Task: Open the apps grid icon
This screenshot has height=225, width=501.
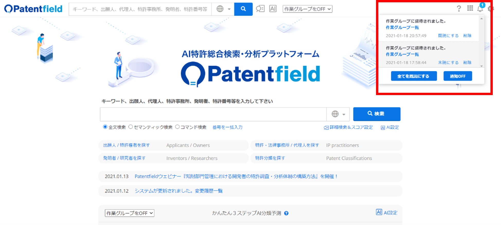Action: [x=470, y=8]
